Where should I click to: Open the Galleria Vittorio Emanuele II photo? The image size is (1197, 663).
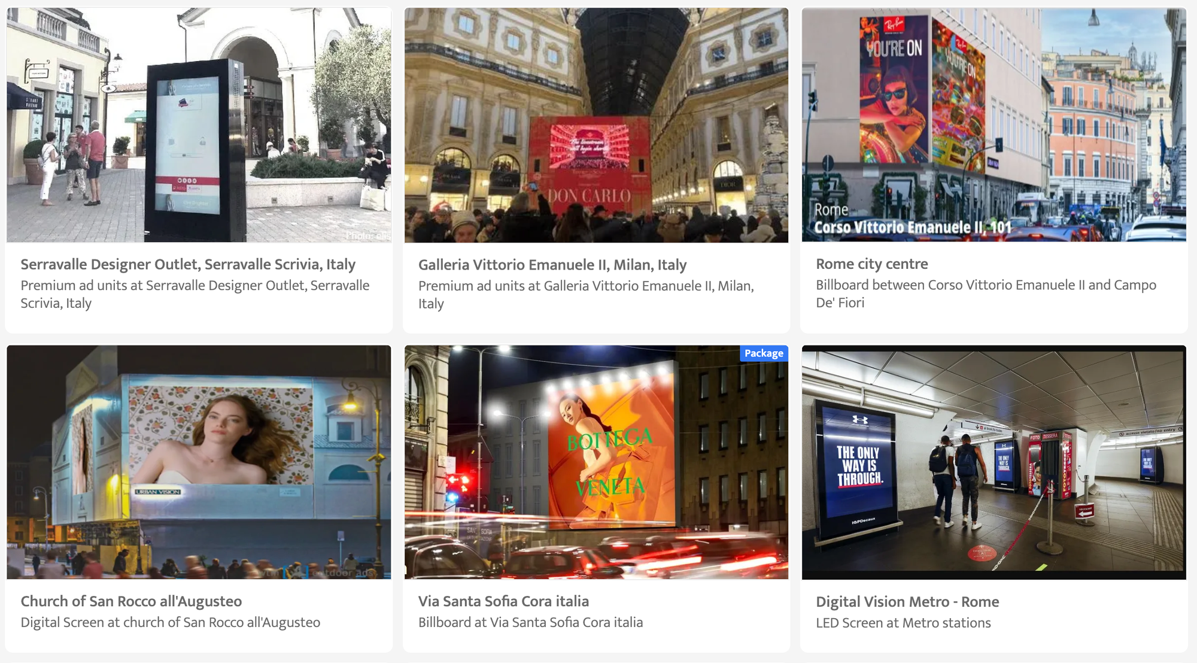[x=596, y=125]
